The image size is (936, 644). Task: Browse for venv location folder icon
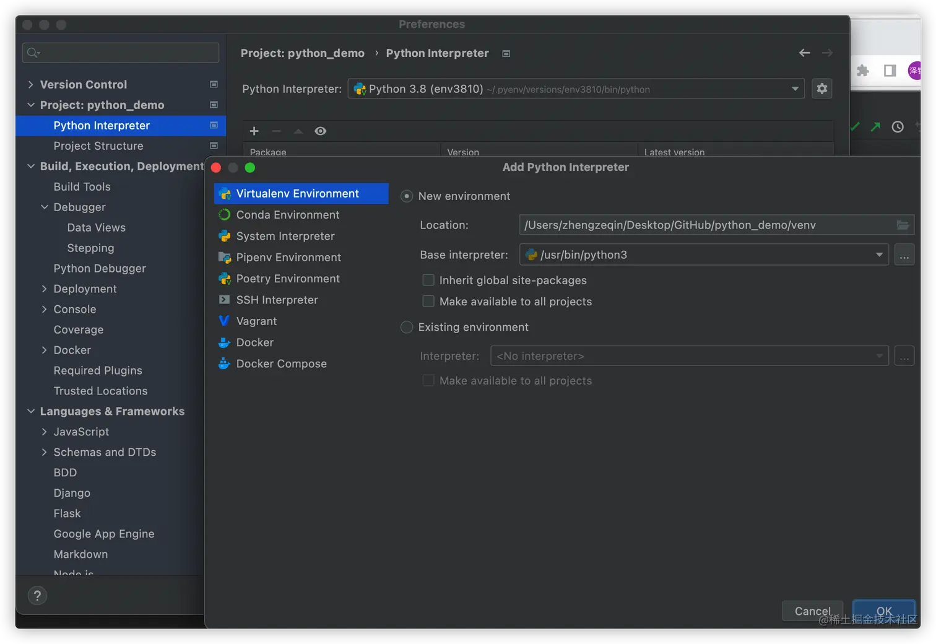pyautogui.click(x=903, y=225)
